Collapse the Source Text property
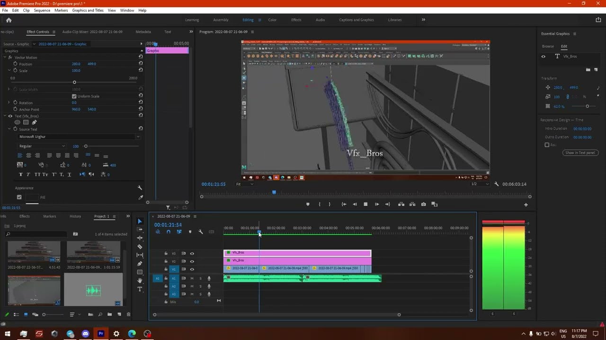 coord(9,129)
